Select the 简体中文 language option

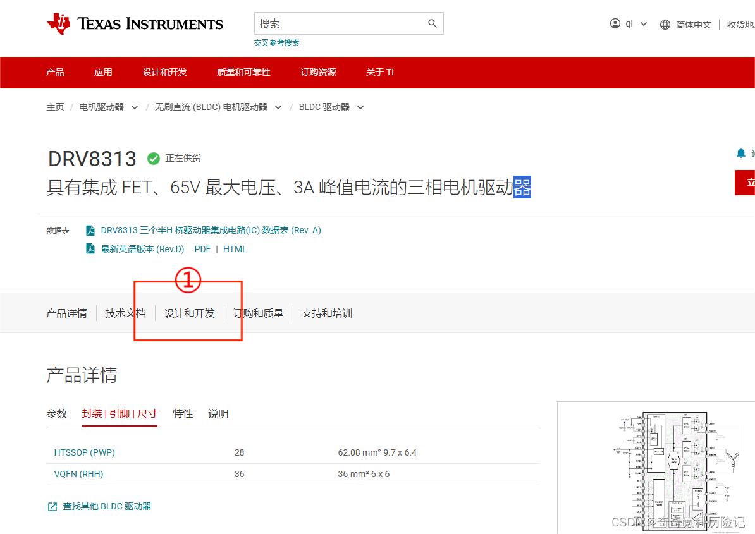(x=694, y=25)
